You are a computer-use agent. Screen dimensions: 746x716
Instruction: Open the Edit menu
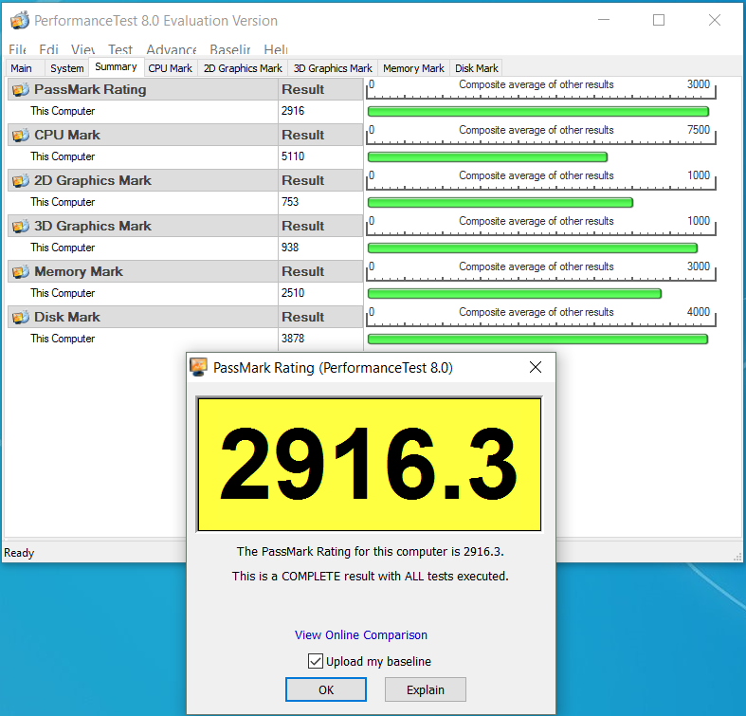tap(48, 49)
